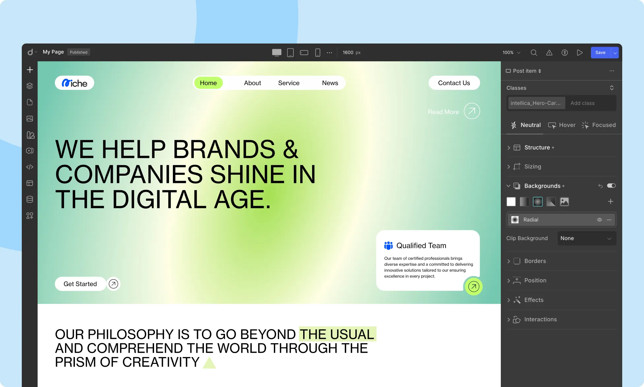Open the 100% zoom dropdown
Viewport: 644px width, 387px height.
coord(511,52)
